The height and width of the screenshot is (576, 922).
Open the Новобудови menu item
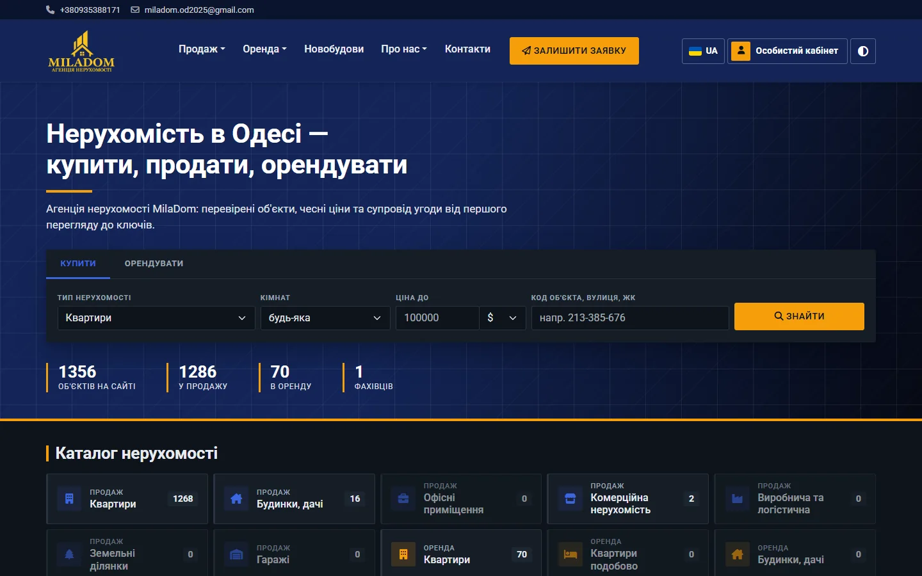coord(334,49)
